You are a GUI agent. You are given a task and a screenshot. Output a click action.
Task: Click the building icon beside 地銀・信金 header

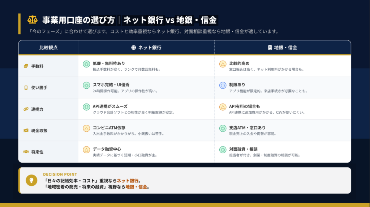point(270,48)
